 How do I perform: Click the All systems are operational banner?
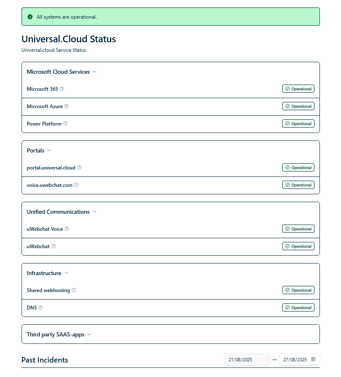pos(170,17)
